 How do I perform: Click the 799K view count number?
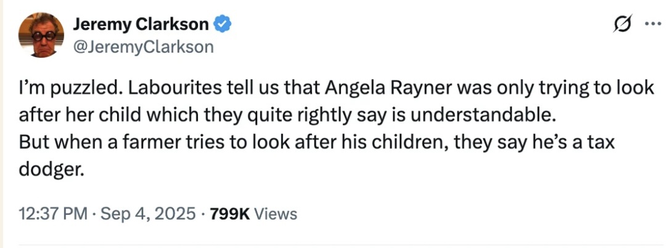229,214
